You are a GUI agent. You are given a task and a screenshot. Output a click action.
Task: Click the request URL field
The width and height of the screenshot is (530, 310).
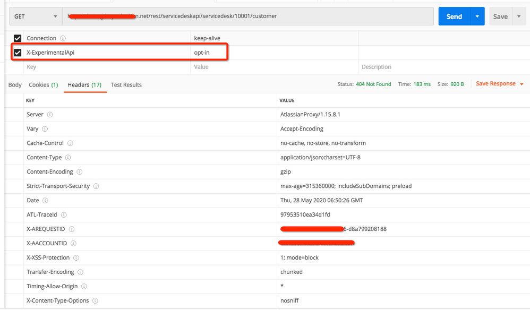248,16
